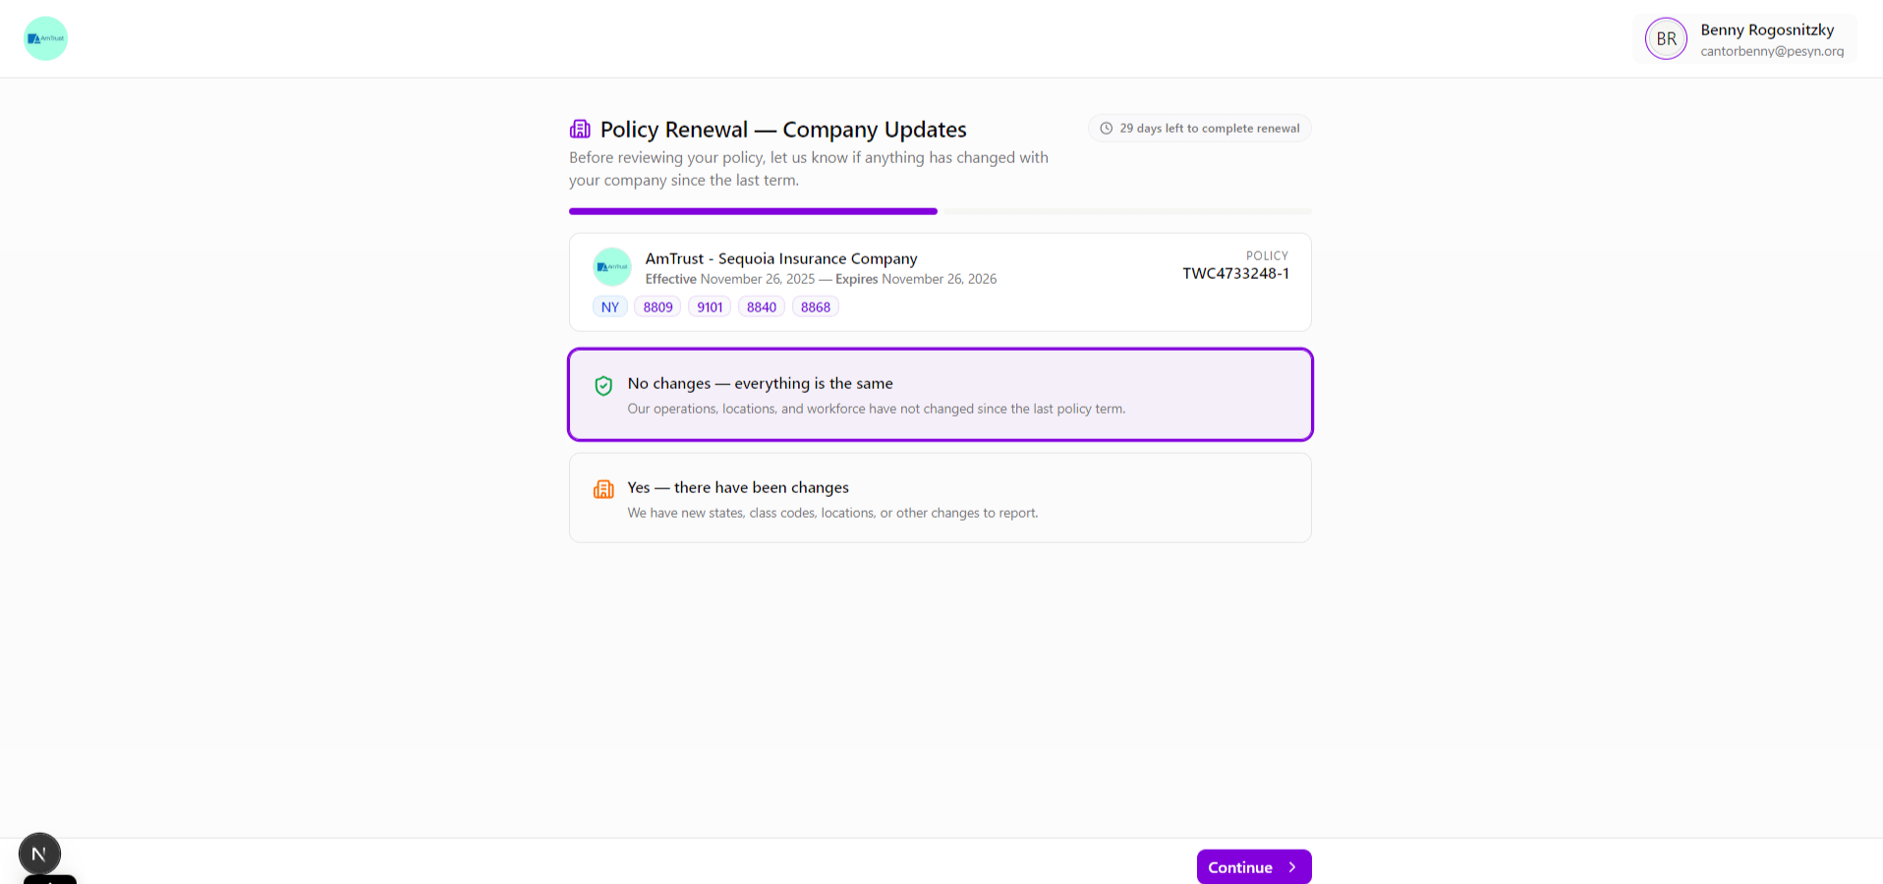This screenshot has width=1883, height=884.
Task: Select the No changes — everything is the same option
Action: [x=940, y=394]
